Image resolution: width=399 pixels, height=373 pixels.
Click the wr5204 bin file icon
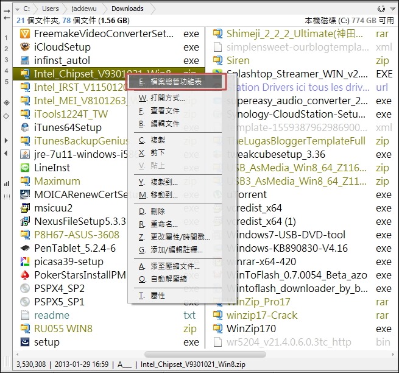coord(217,342)
